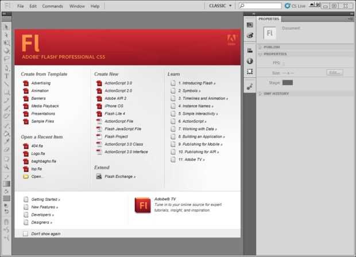Select the Paint Bucket tool
Image resolution: width=356 pixels, height=257 pixels.
coord(6,134)
